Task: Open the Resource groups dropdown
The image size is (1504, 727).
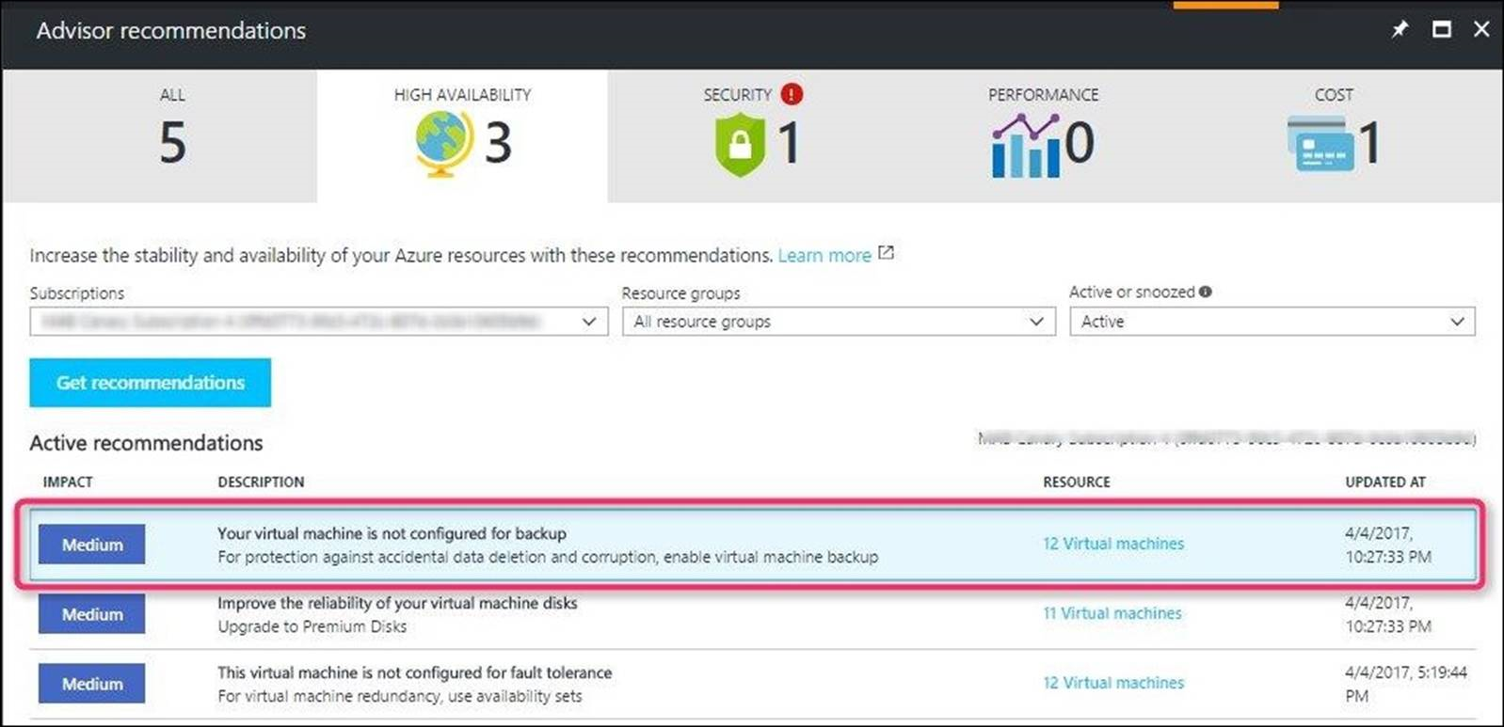Action: pos(1037,321)
